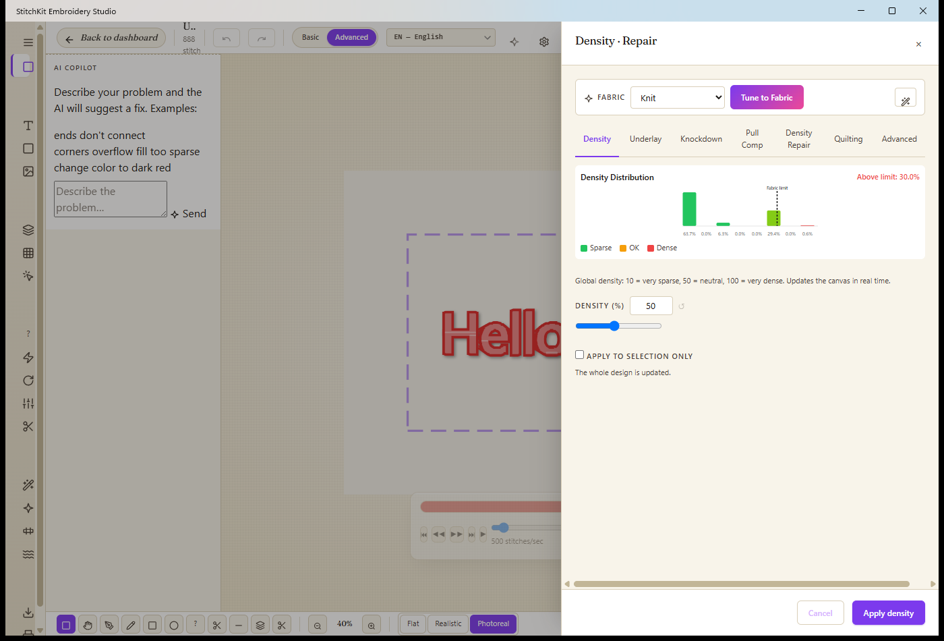Open the hamburger menu in left sidebar
Screen dimensions: 944x641
pyautogui.click(x=28, y=42)
